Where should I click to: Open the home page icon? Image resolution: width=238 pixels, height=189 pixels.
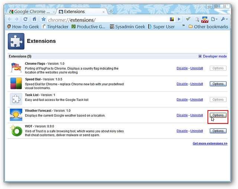35,19
